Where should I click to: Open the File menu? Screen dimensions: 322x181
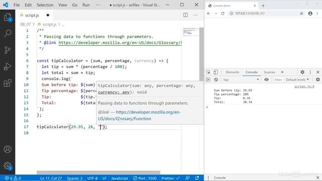tap(17, 5)
